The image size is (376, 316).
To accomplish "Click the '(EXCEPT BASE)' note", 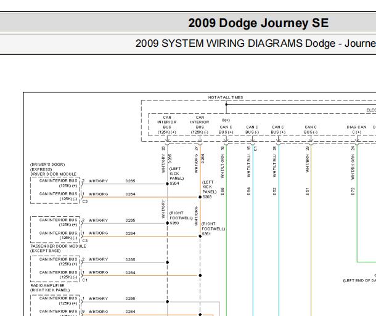I will coord(46,251).
